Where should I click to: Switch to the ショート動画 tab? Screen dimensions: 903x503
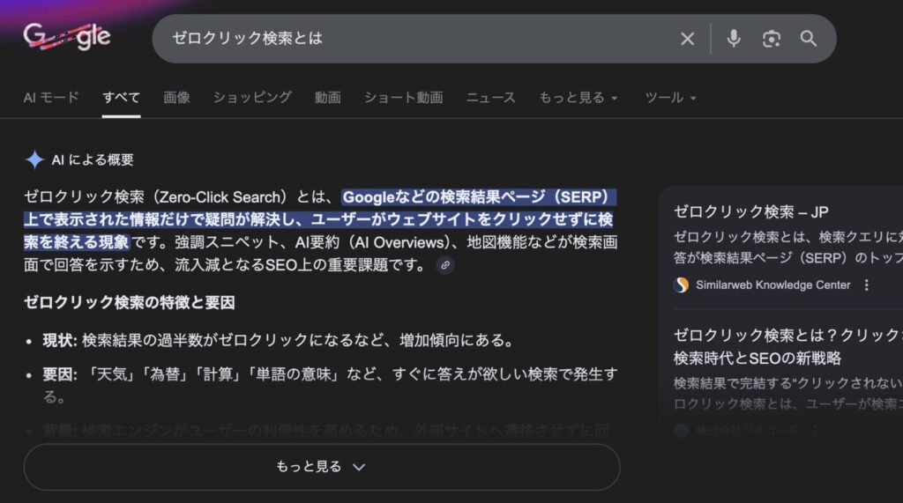[x=404, y=98]
